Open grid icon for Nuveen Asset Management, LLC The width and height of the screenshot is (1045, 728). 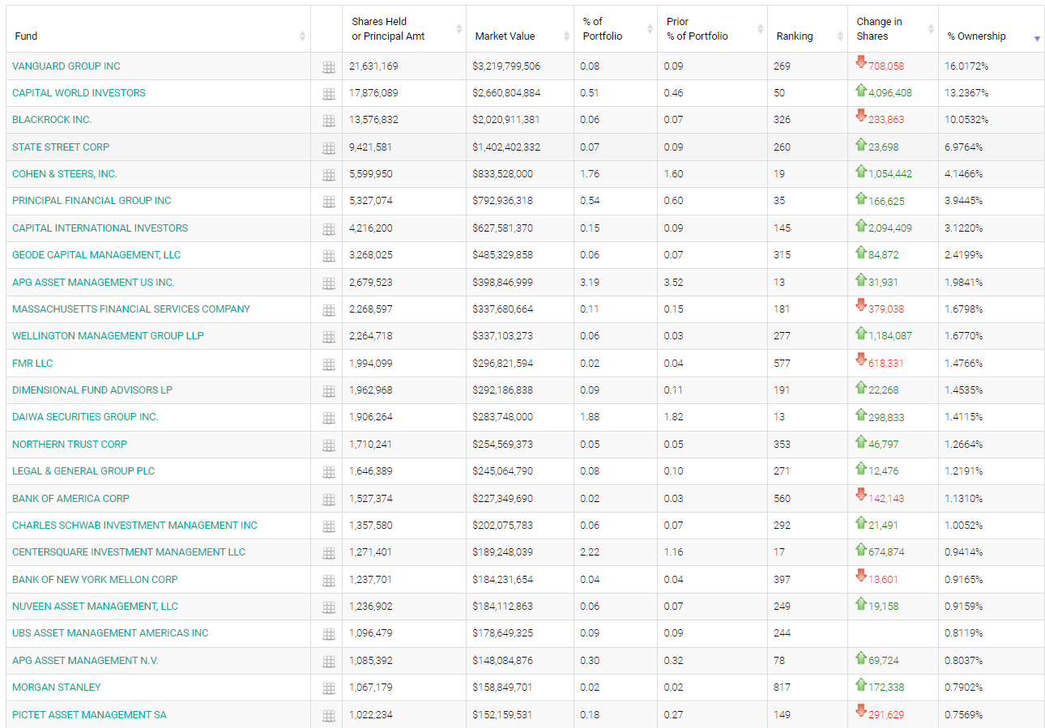coord(328,607)
